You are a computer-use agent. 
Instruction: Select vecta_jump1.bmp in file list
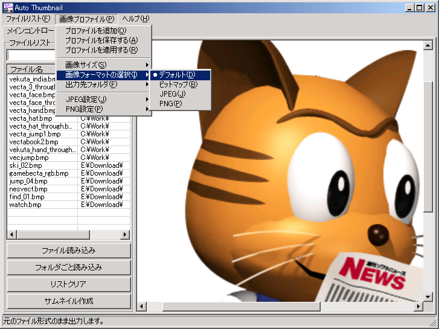(x=69, y=134)
